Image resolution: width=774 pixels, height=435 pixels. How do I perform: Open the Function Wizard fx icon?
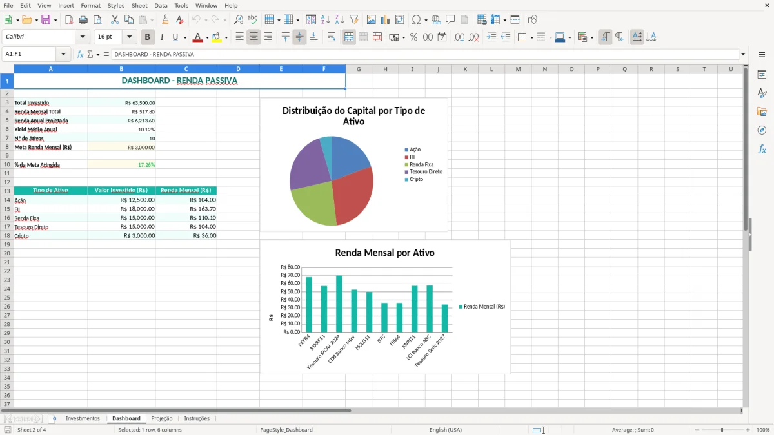tap(80, 54)
